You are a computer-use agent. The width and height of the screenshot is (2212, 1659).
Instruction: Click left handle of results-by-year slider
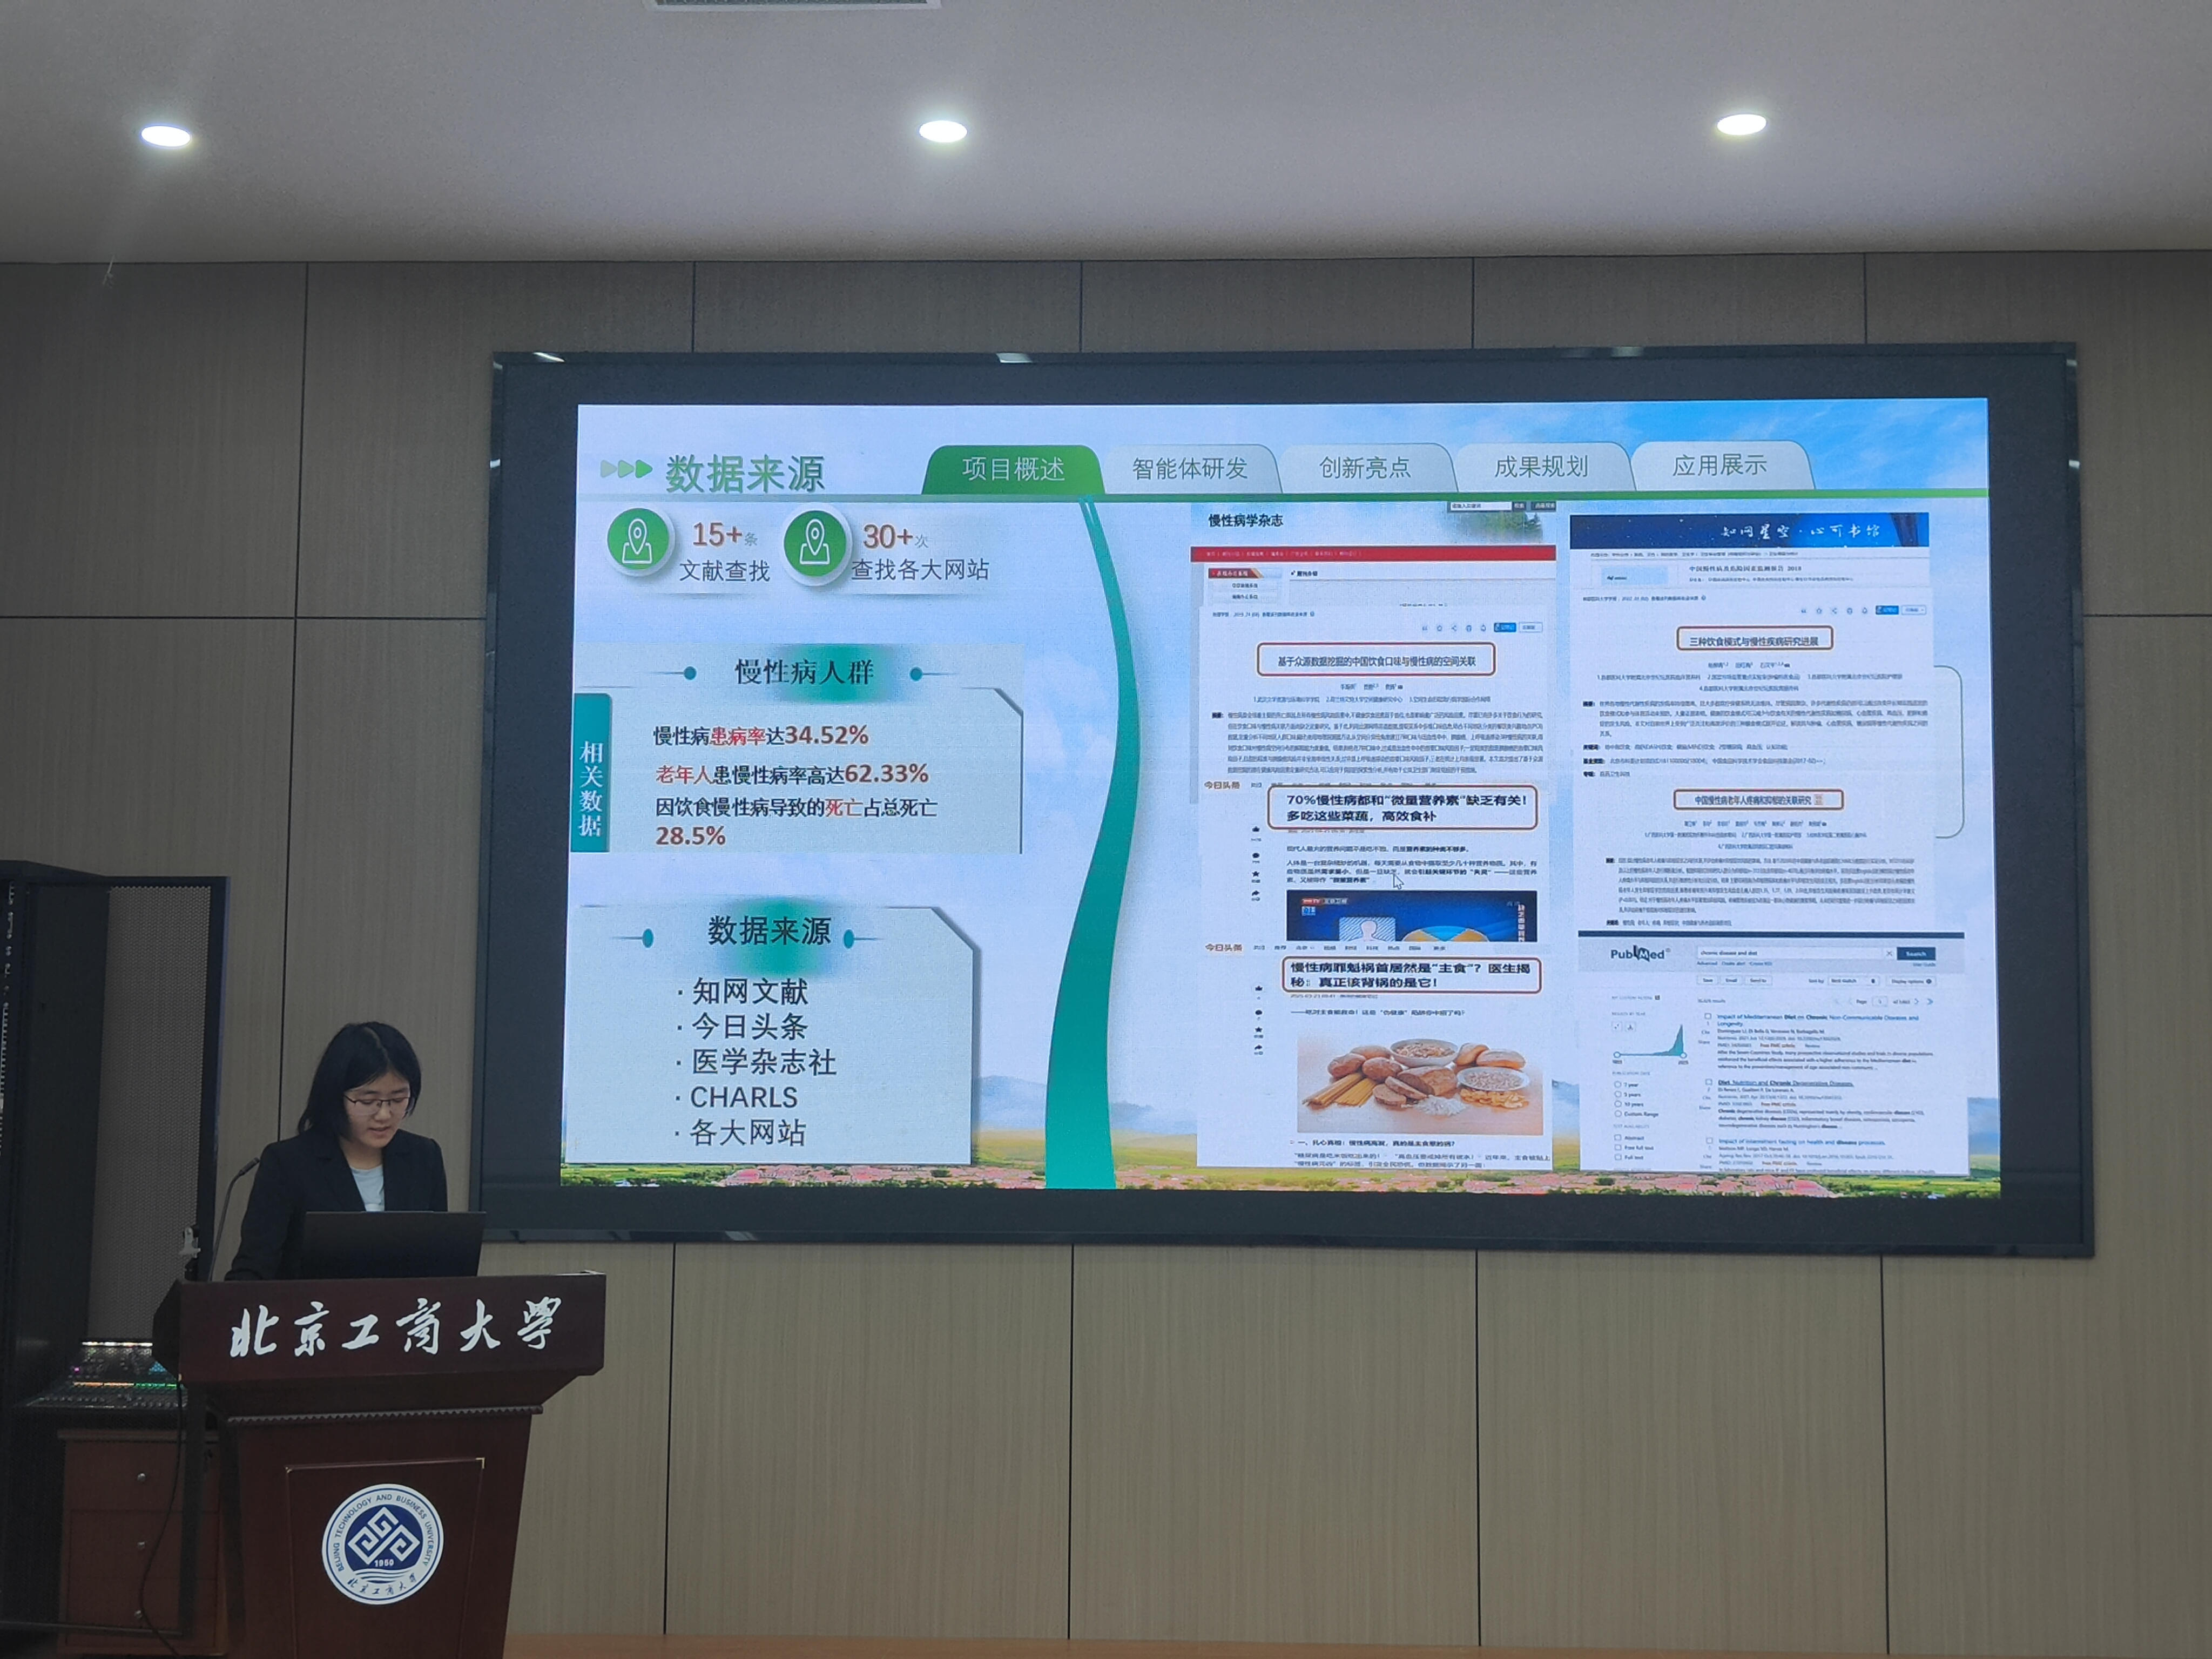tap(1617, 1054)
